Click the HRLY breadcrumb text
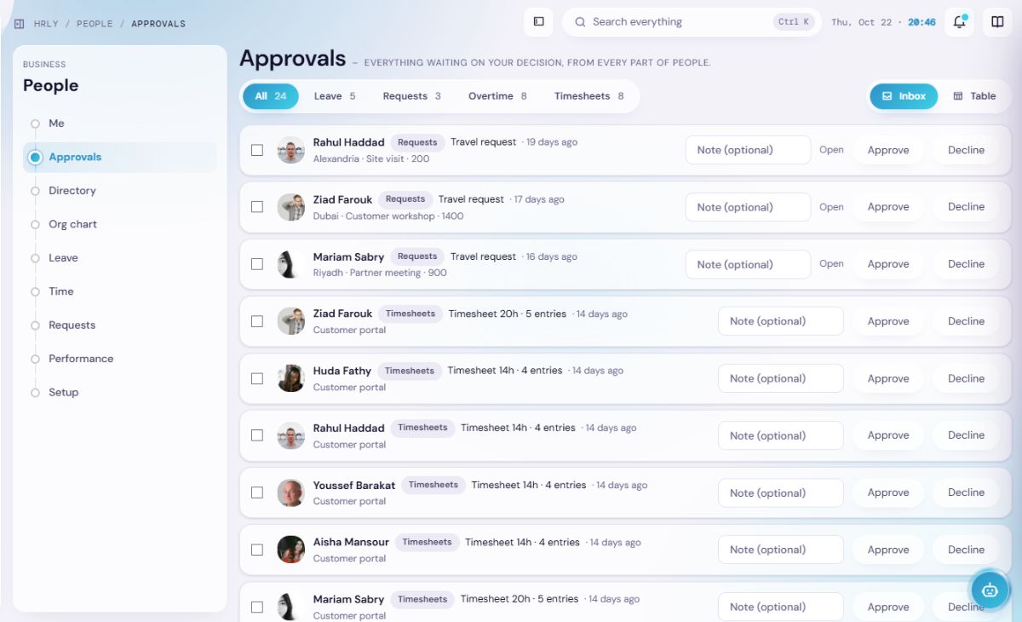Screen dimensions: 1022x622 (46, 24)
